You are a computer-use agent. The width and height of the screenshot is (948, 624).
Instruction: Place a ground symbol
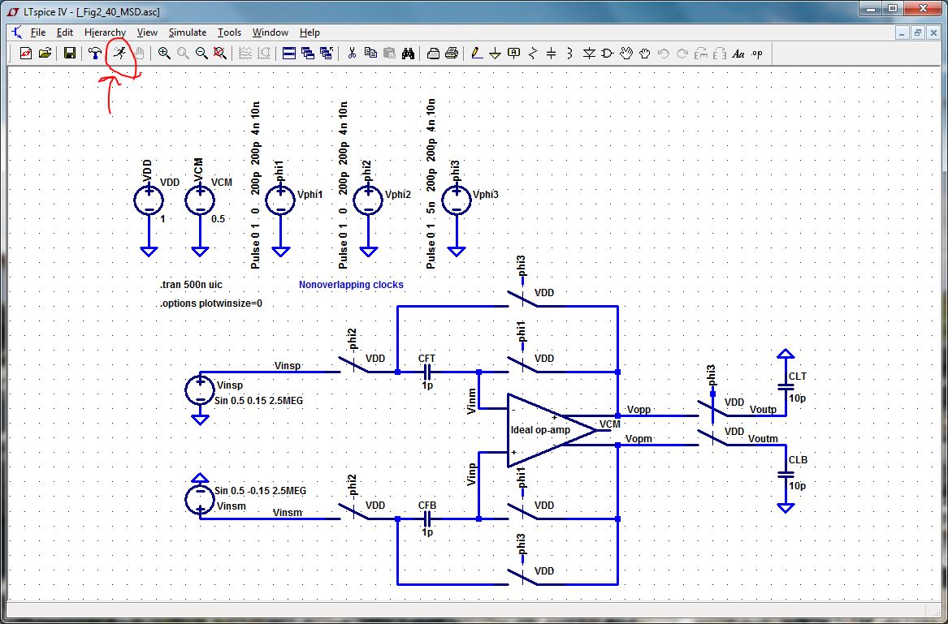pos(496,54)
